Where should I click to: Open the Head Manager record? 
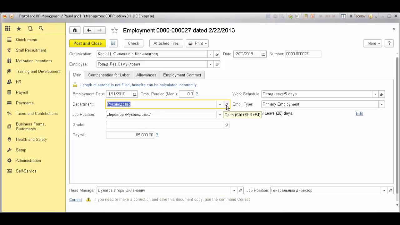coord(240,191)
